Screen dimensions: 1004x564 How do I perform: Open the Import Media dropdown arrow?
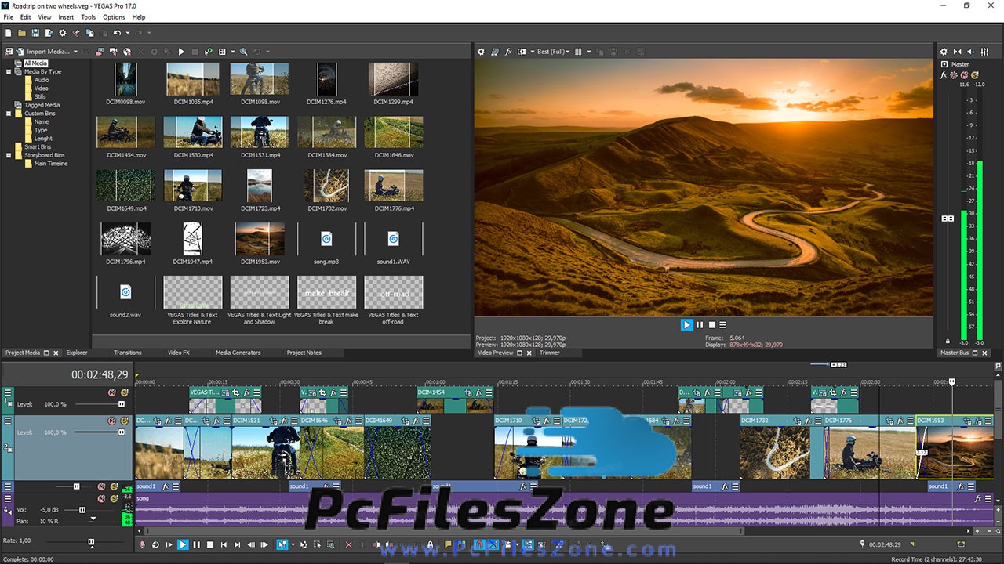76,52
